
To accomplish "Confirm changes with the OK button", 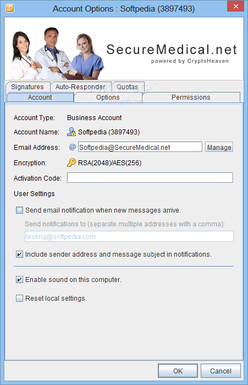I will click(178, 371).
